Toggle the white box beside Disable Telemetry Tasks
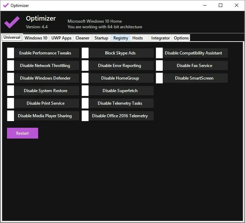Image resolution: width=245 pixels, height=223 pixels. point(85,103)
